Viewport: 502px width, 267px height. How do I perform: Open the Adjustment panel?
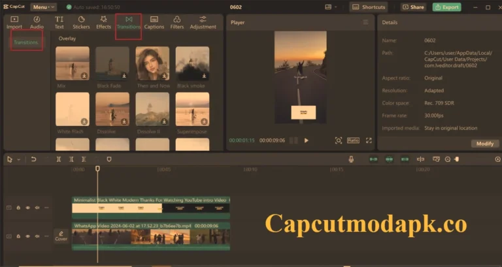203,22
